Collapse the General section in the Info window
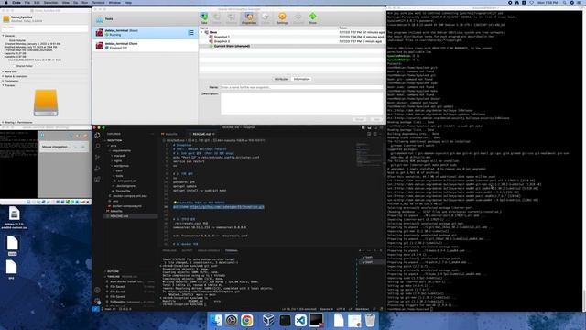This screenshot has width=586, height=330. click(x=4, y=36)
